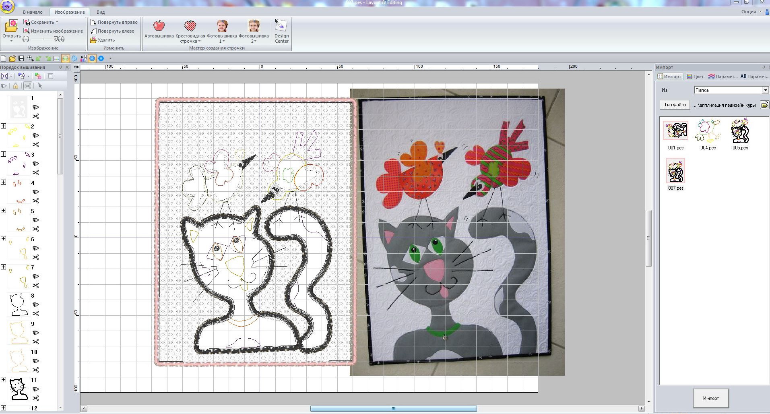Toggle visibility of sewing order item 4
The height and width of the screenshot is (414, 770).
tap(36, 192)
